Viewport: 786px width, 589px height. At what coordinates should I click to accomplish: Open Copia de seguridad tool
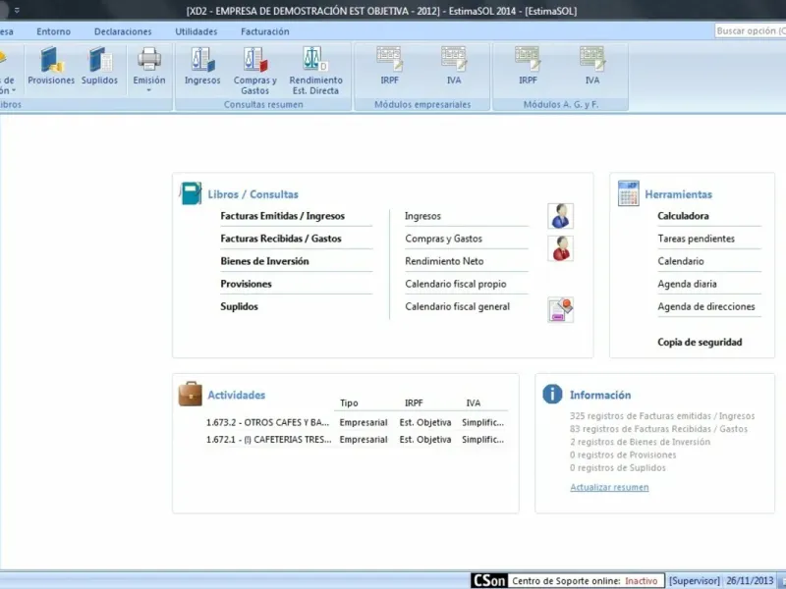point(700,343)
